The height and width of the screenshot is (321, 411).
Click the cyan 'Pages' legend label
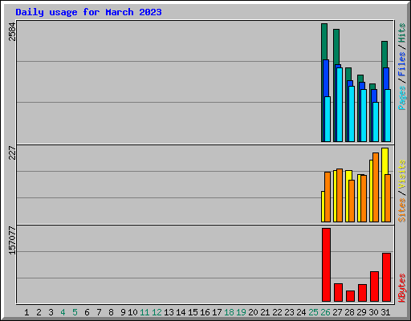(401, 98)
